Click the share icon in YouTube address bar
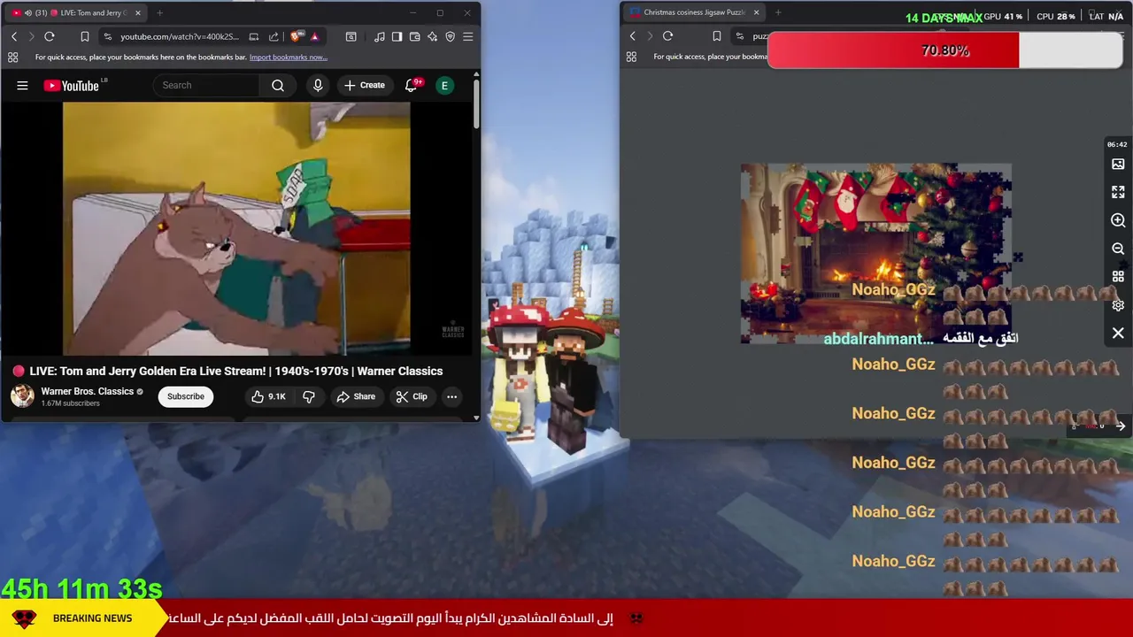This screenshot has width=1133, height=637. (274, 36)
